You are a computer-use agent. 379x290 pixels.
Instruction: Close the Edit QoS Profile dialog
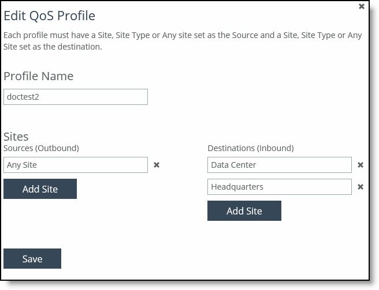click(x=361, y=6)
